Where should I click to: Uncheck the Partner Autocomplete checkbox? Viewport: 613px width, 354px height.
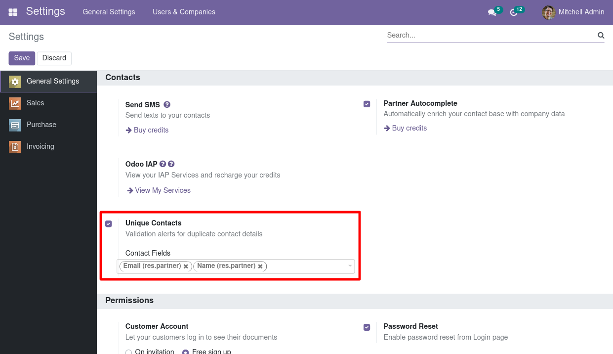click(367, 104)
